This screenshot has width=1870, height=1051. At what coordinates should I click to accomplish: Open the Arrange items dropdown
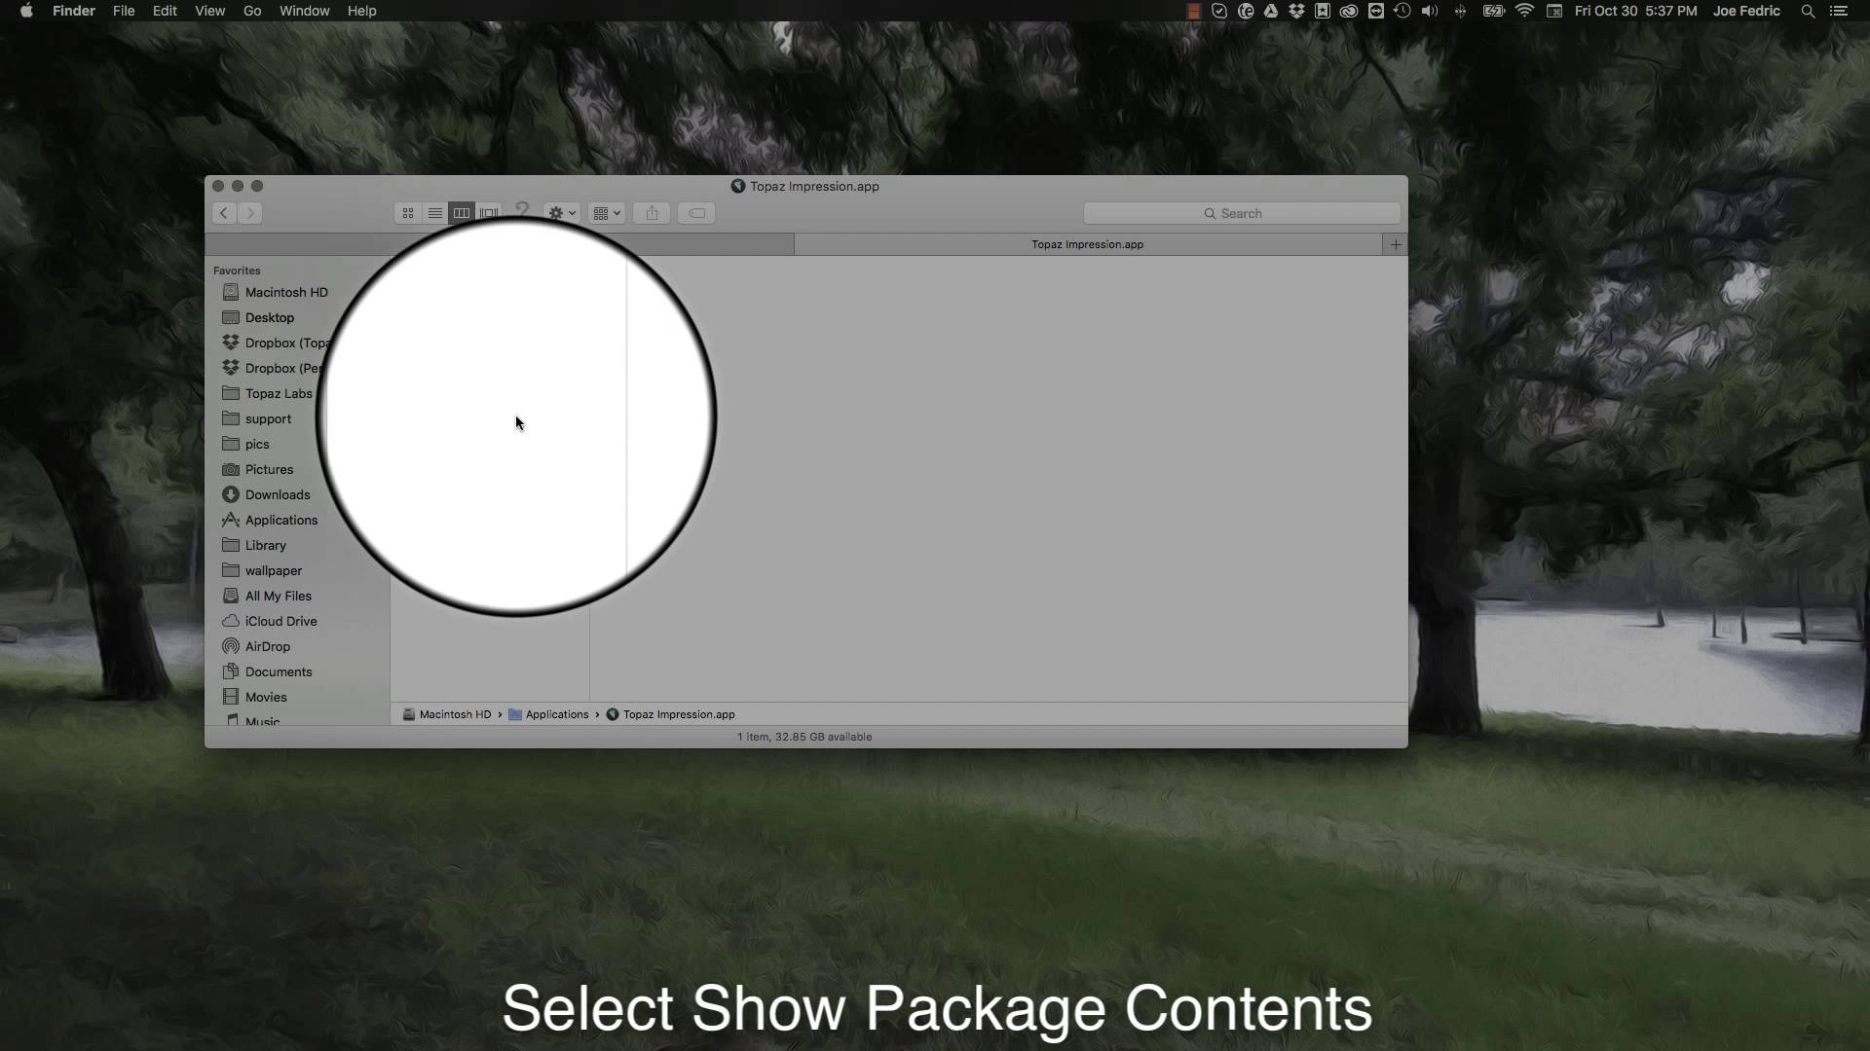pyautogui.click(x=607, y=213)
